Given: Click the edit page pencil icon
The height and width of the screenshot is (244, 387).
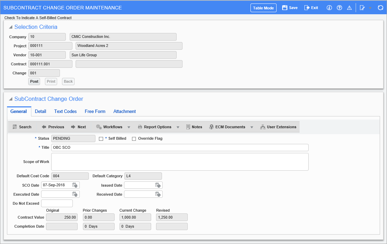Looking at the screenshot, I should (x=362, y=8).
